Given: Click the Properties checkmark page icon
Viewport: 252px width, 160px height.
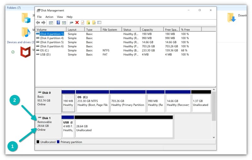Looking at the screenshot, I should (x=83, y=23).
